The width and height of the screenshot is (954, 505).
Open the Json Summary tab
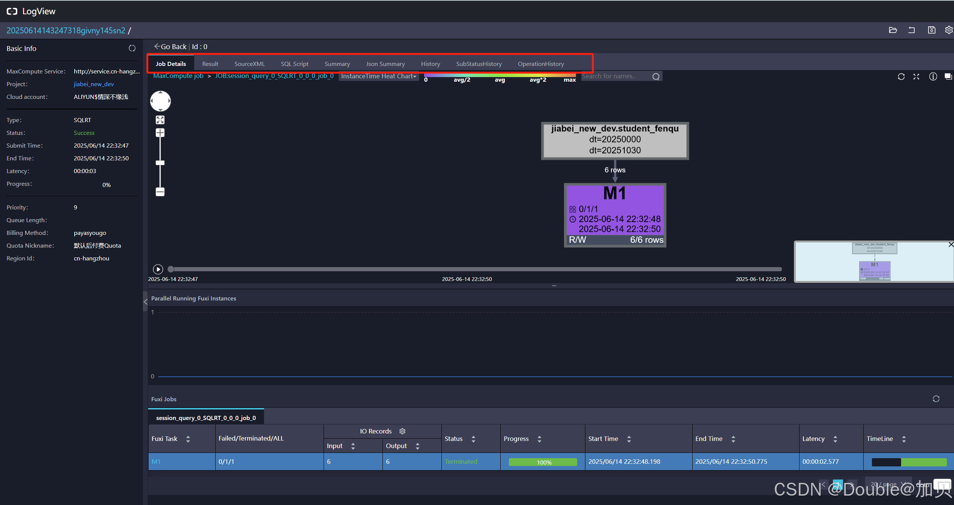(385, 64)
